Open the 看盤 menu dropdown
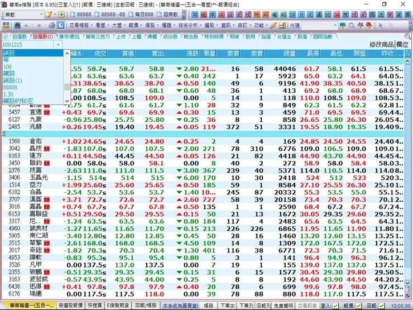 tap(103, 26)
